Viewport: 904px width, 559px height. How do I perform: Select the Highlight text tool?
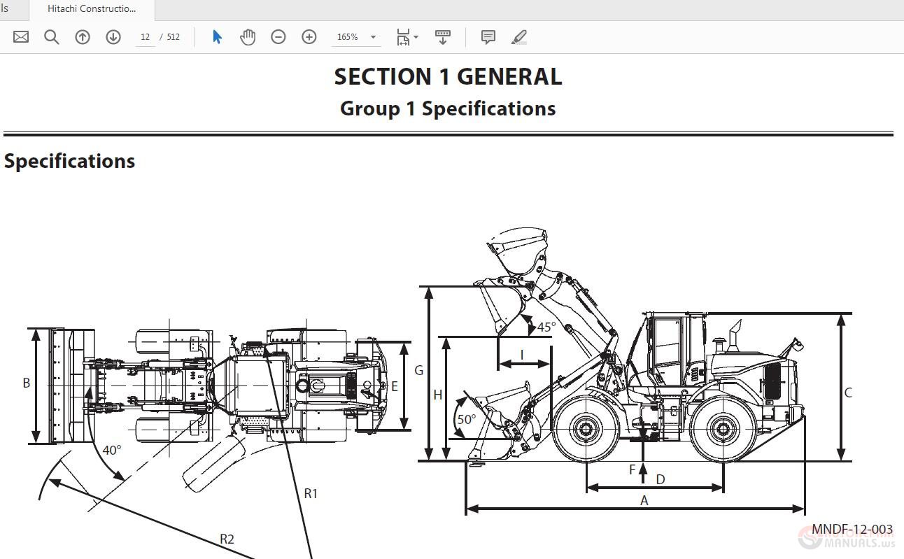tap(519, 36)
